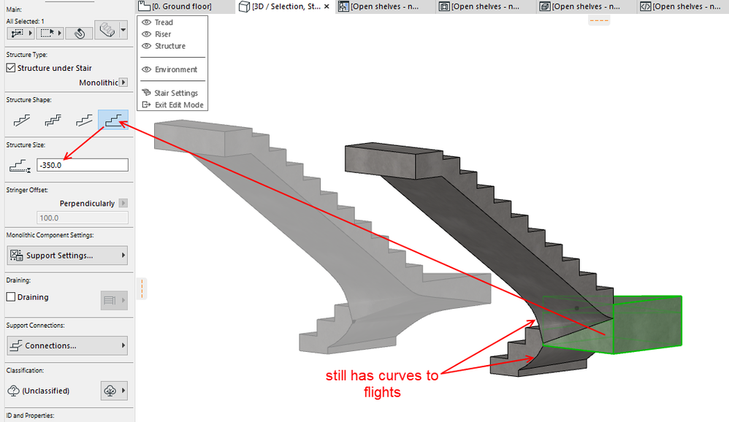Select the green highlighted landing in 3D view
This screenshot has width=729, height=422.
646,324
